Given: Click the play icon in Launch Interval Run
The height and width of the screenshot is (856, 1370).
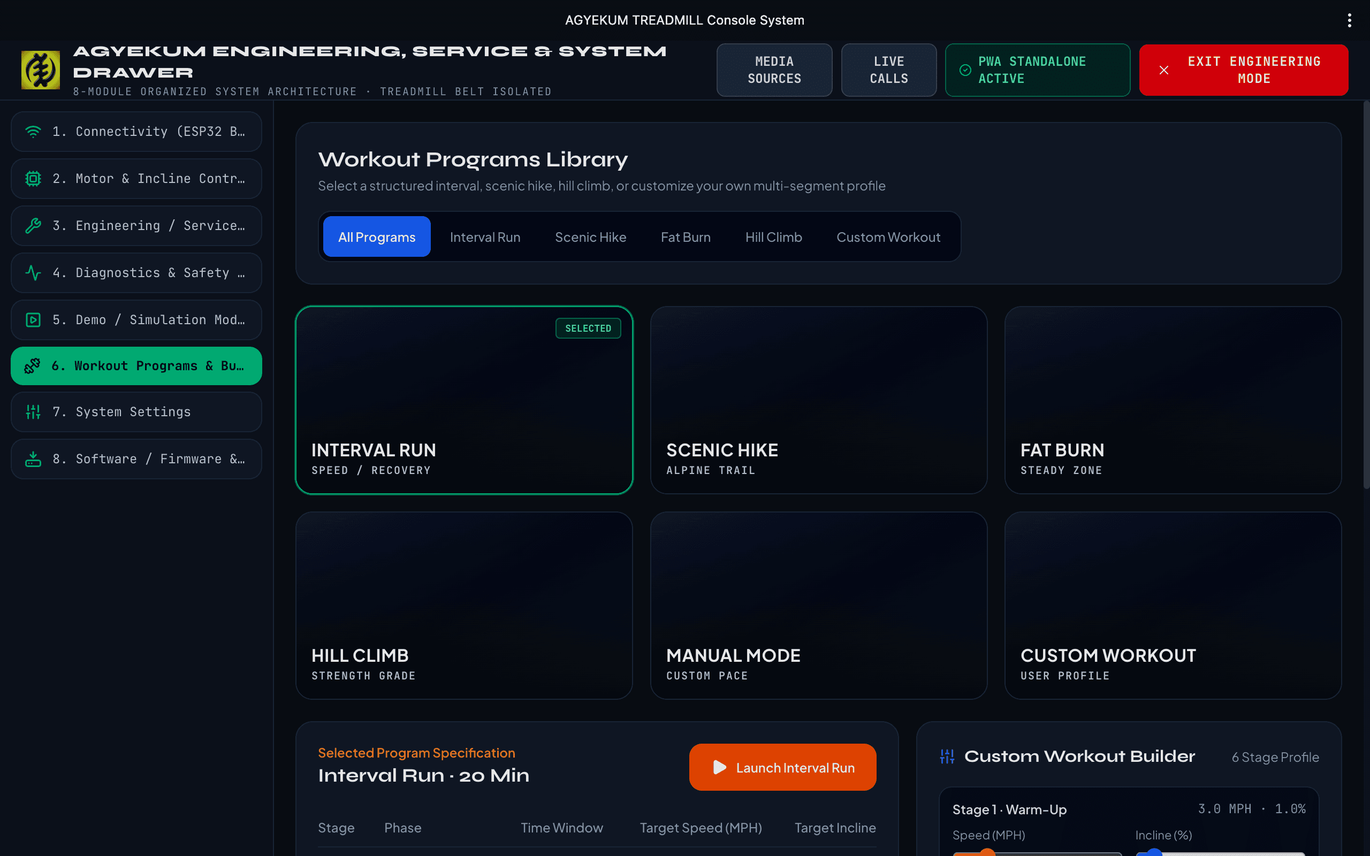Looking at the screenshot, I should [720, 768].
